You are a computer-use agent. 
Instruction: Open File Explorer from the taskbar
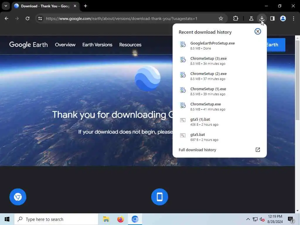(106, 219)
